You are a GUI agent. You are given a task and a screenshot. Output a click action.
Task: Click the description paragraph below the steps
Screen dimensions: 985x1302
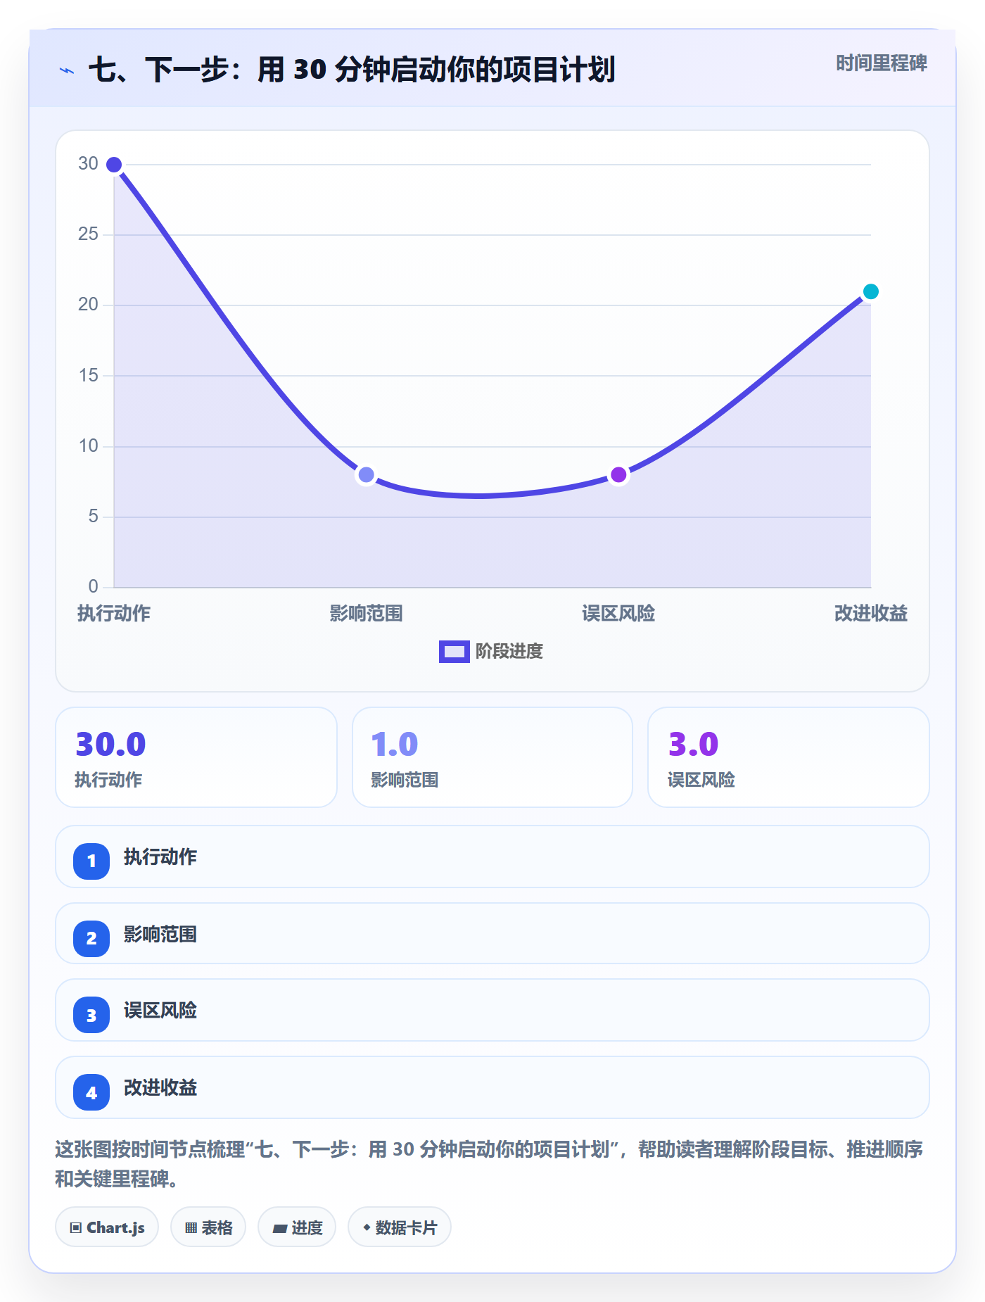(489, 1164)
